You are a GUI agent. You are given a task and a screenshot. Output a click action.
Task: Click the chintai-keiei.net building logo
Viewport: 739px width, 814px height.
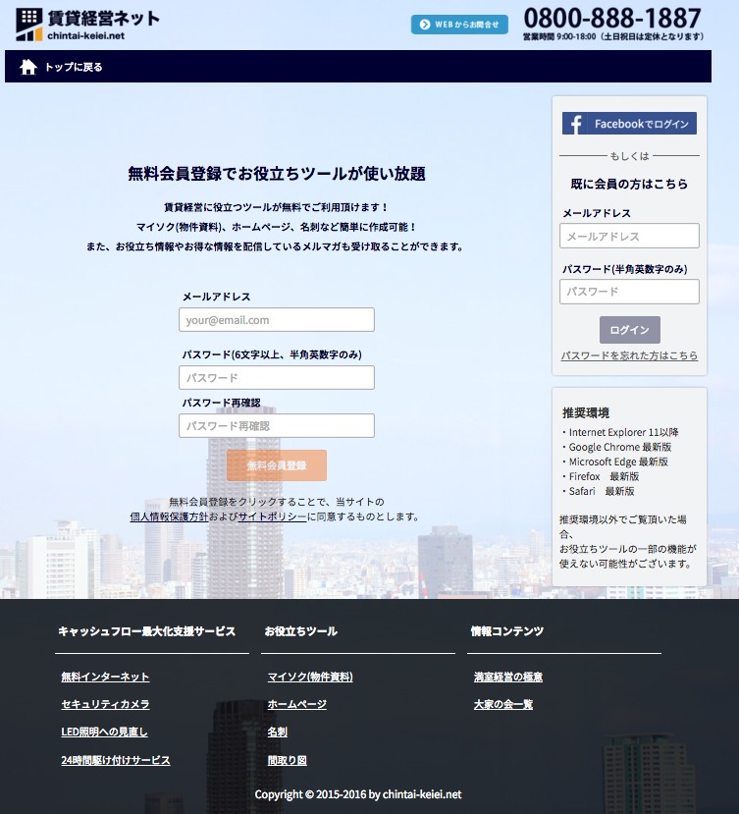point(29,24)
